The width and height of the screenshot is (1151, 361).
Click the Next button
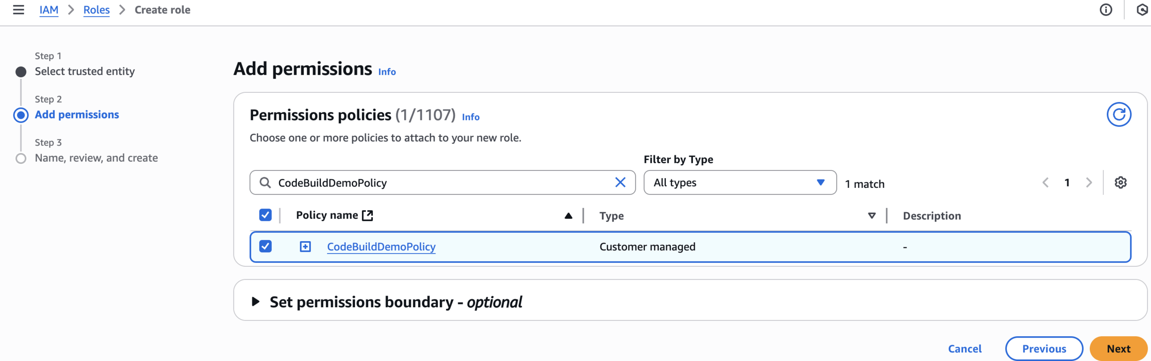coord(1118,349)
